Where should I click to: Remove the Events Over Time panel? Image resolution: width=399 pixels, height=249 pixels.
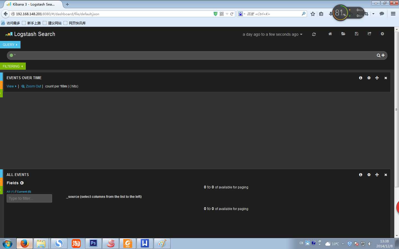click(x=386, y=78)
